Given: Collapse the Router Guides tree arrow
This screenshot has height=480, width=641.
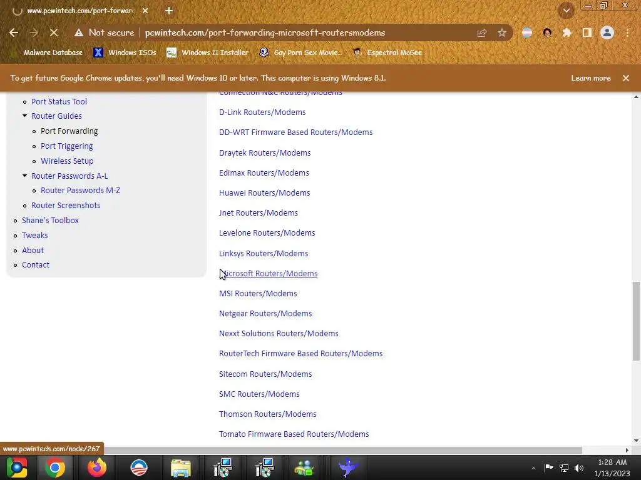Looking at the screenshot, I should (24, 116).
